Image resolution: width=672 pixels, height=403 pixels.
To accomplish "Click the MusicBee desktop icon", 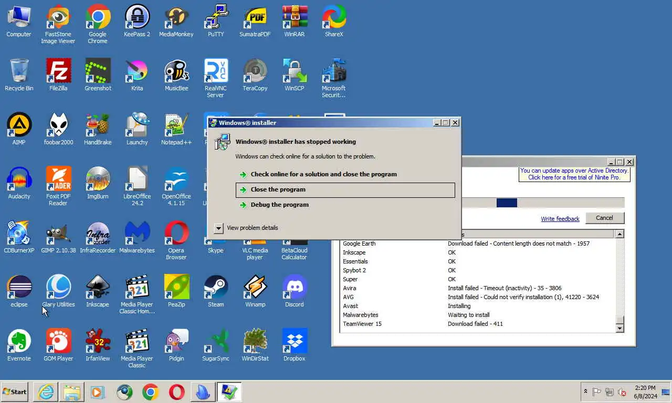I will tap(176, 75).
